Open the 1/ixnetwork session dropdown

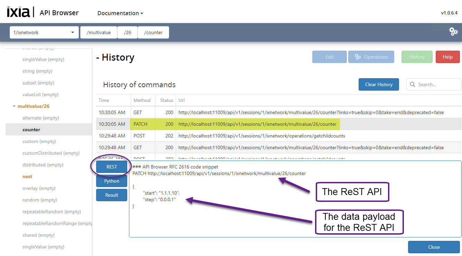click(44, 33)
